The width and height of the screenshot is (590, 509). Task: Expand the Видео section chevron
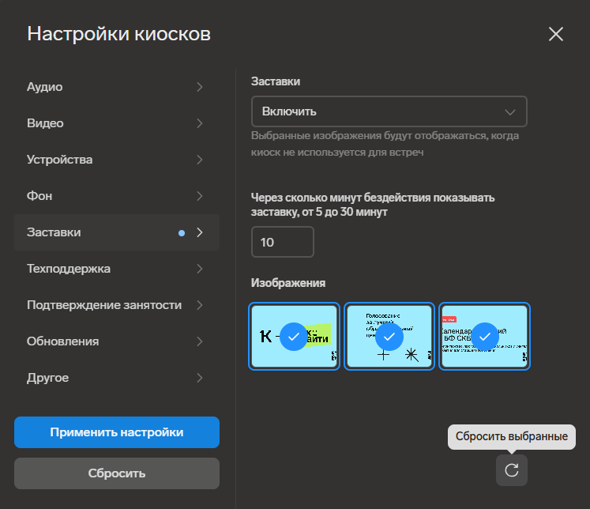click(200, 123)
